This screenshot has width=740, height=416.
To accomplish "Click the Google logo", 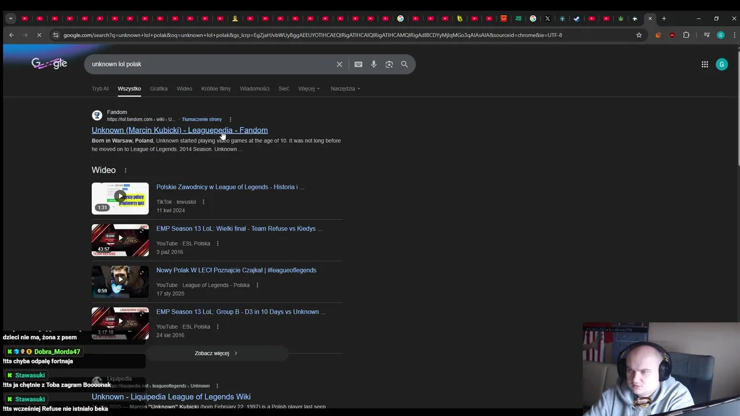I will [x=49, y=64].
